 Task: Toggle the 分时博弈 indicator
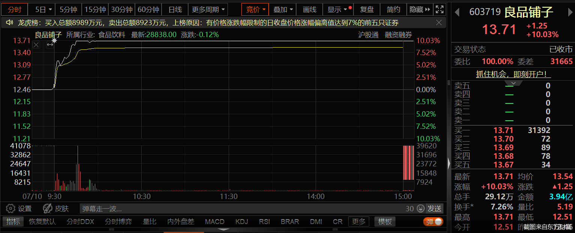118,222
